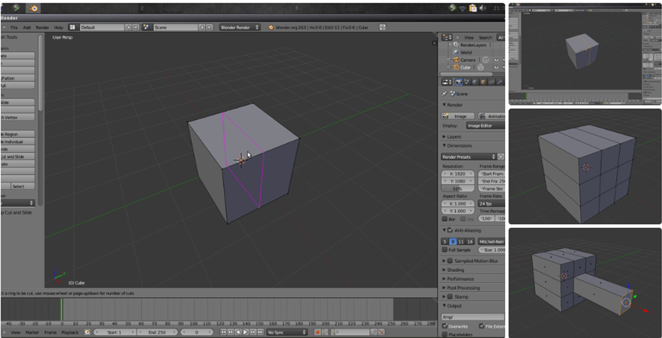Image resolution: width=662 pixels, height=338 pixels.
Task: Toggle visibility eye for Camera in outliner
Action: 497,60
